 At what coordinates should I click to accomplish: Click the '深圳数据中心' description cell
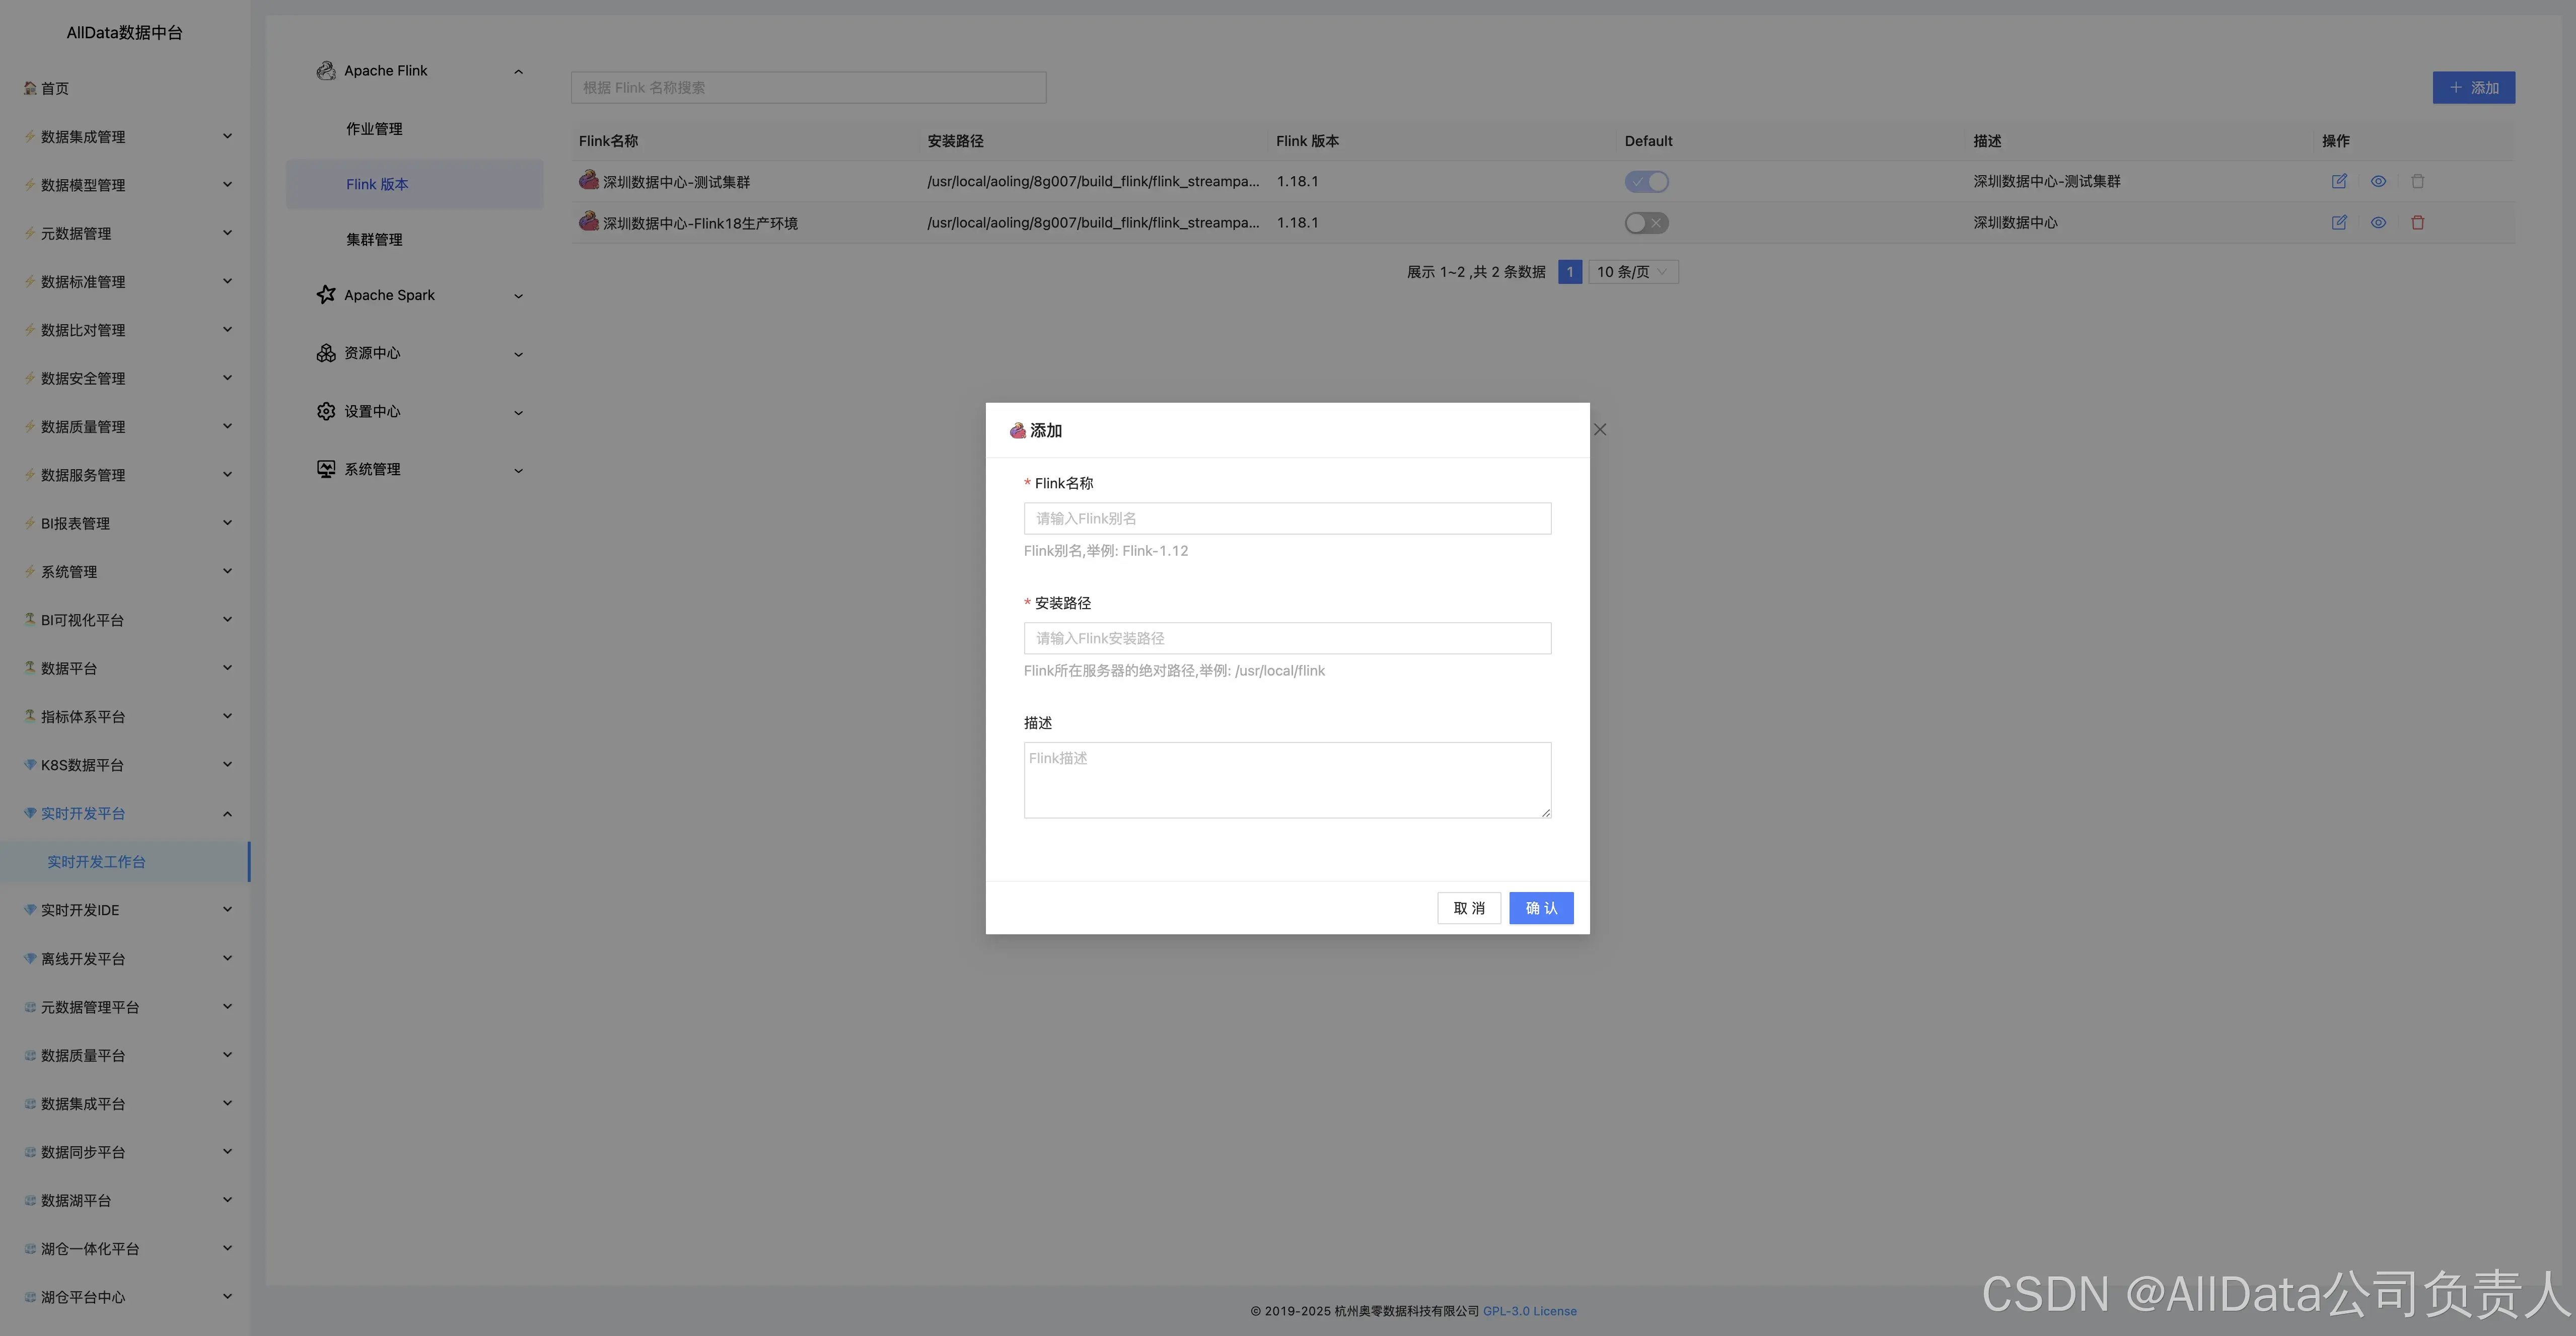coord(2015,222)
